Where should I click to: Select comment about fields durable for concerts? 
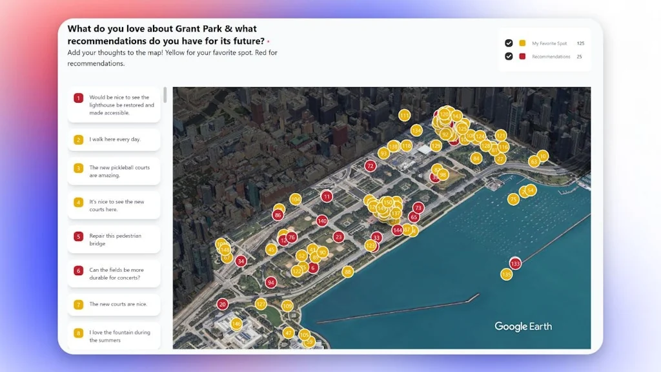pyautogui.click(x=114, y=274)
